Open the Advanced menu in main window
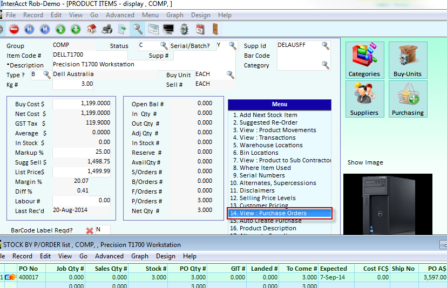This screenshot has height=288, width=447. pyautogui.click(x=120, y=15)
